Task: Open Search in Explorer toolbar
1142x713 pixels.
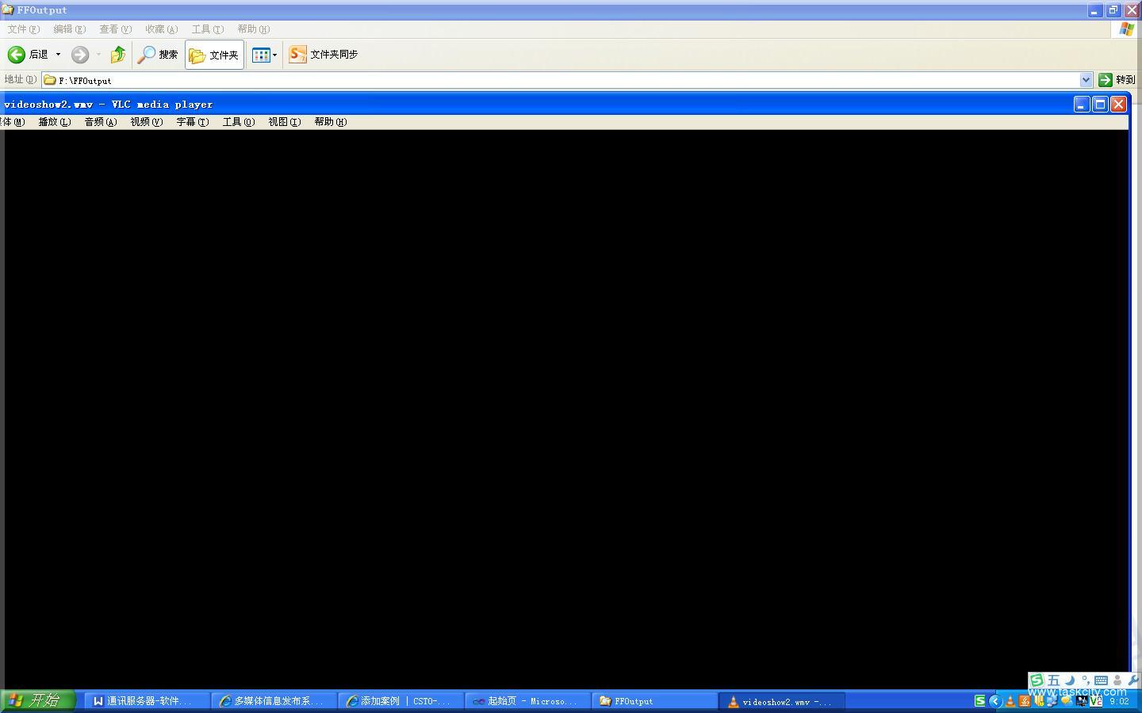Action: [x=158, y=54]
